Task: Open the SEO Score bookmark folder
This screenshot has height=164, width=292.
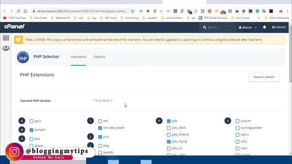Action: coord(108,18)
